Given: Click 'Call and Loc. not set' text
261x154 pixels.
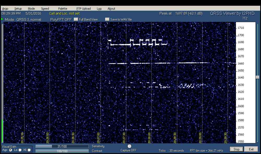Looking at the screenshot, I should point(64,14).
